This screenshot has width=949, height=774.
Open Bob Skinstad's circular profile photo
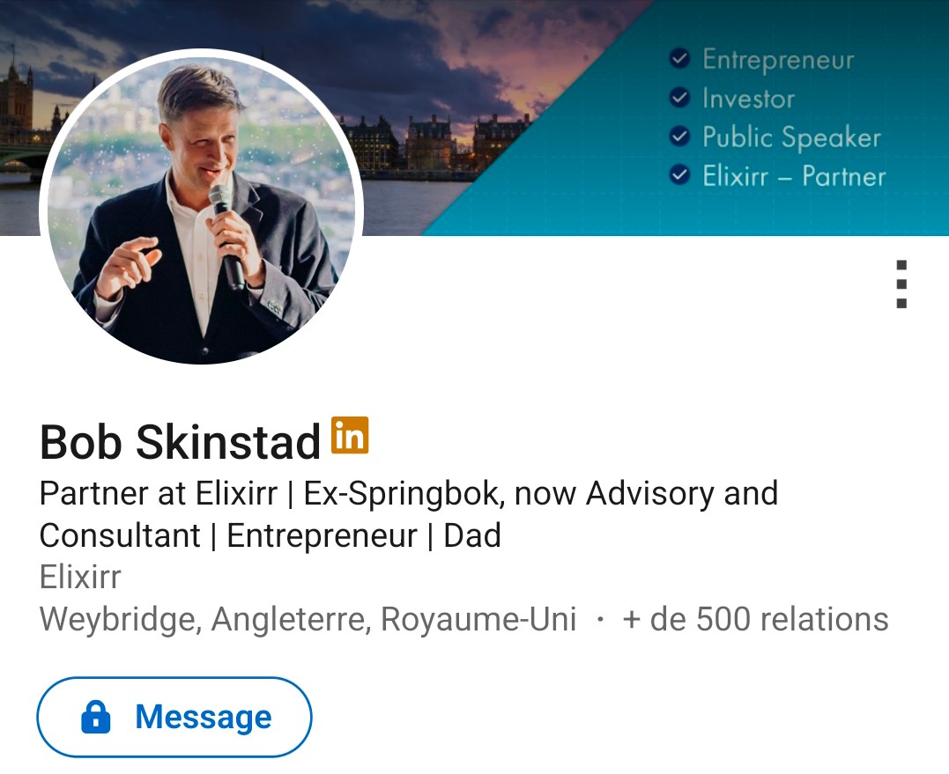click(x=201, y=208)
